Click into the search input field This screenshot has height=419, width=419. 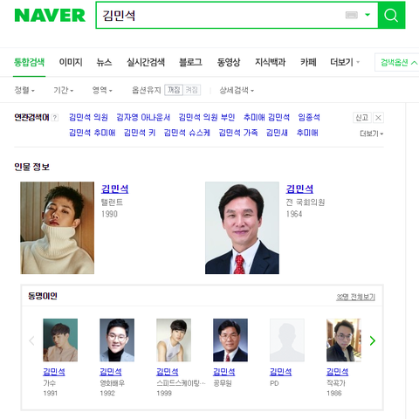[x=221, y=15]
